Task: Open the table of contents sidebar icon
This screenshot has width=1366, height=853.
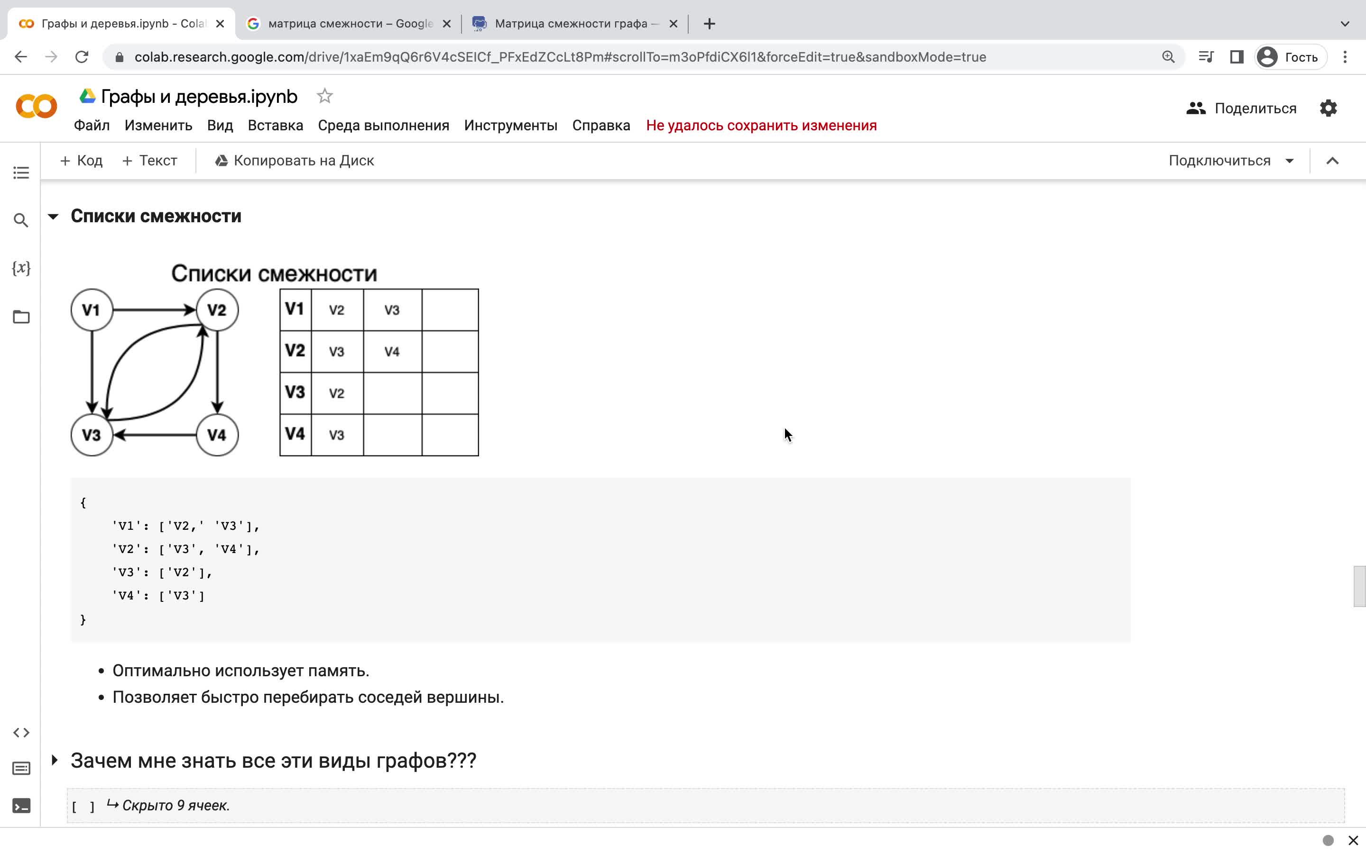Action: pyautogui.click(x=21, y=172)
